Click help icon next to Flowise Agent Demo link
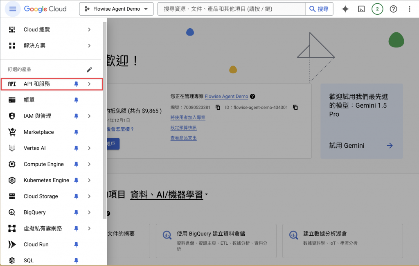 (252, 96)
